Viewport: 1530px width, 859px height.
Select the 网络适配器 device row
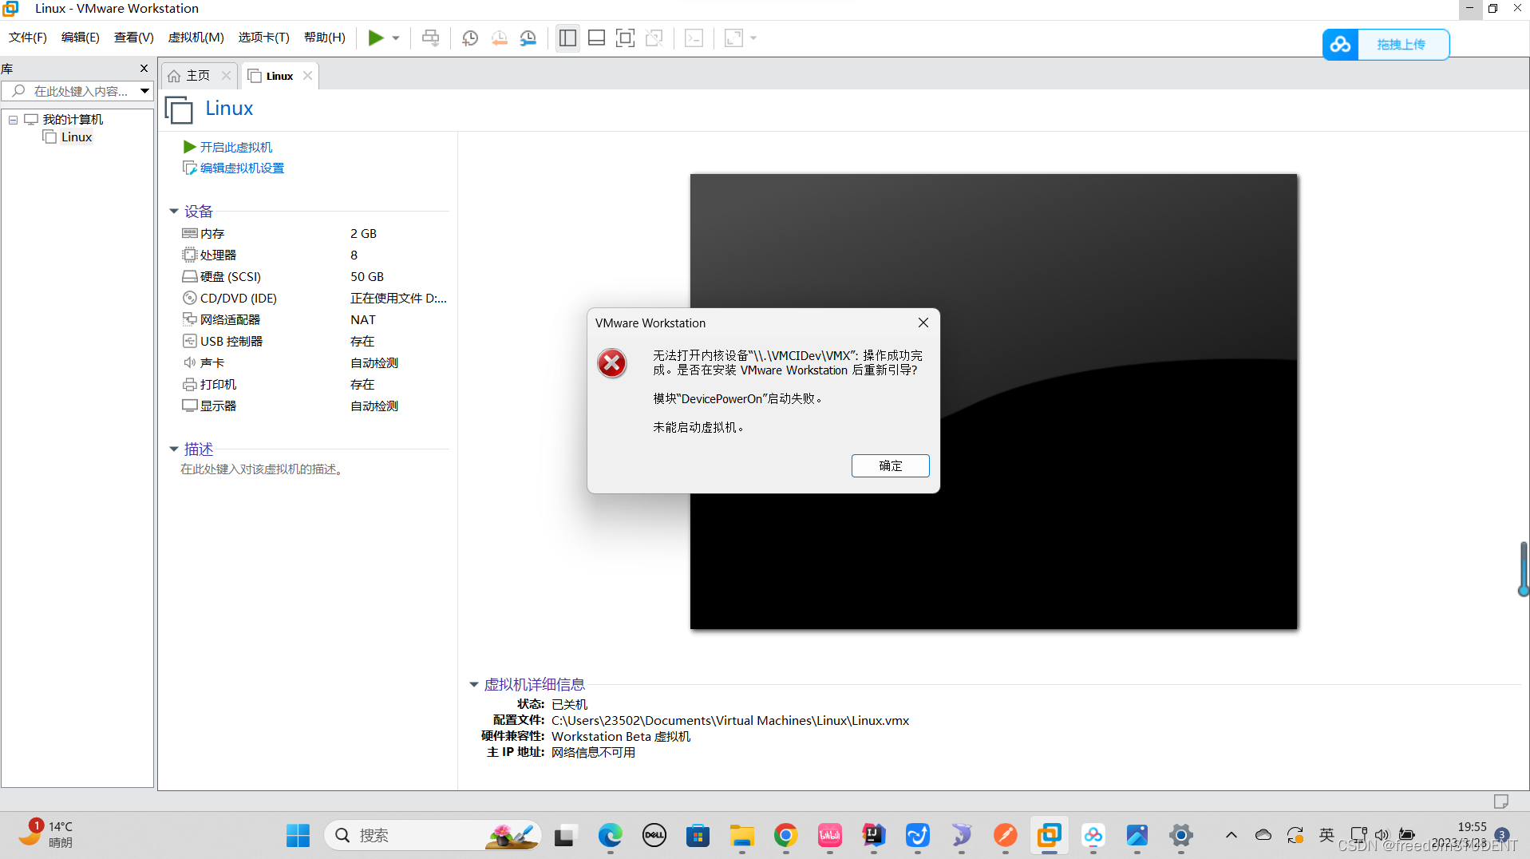point(314,319)
